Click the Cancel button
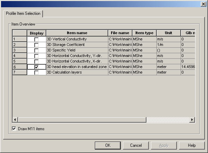Viewport: 208px width, 153px height. (136, 145)
